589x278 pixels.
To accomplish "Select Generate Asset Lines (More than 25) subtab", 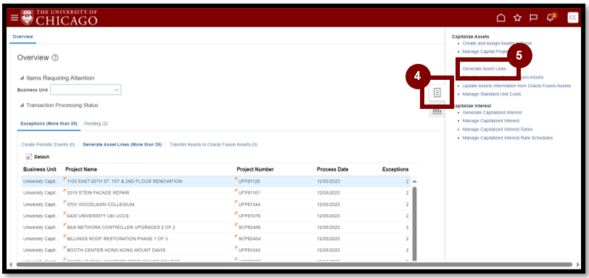I will 122,144.
